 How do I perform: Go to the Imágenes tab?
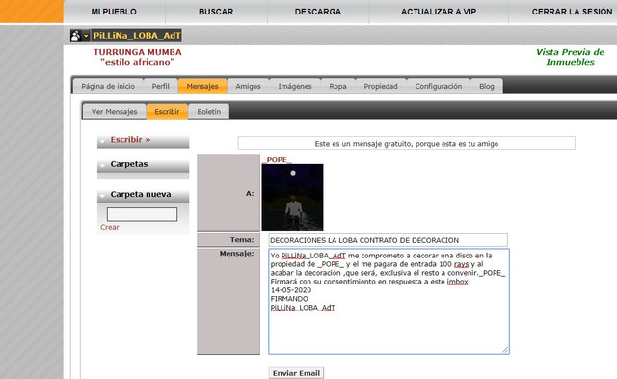click(295, 86)
